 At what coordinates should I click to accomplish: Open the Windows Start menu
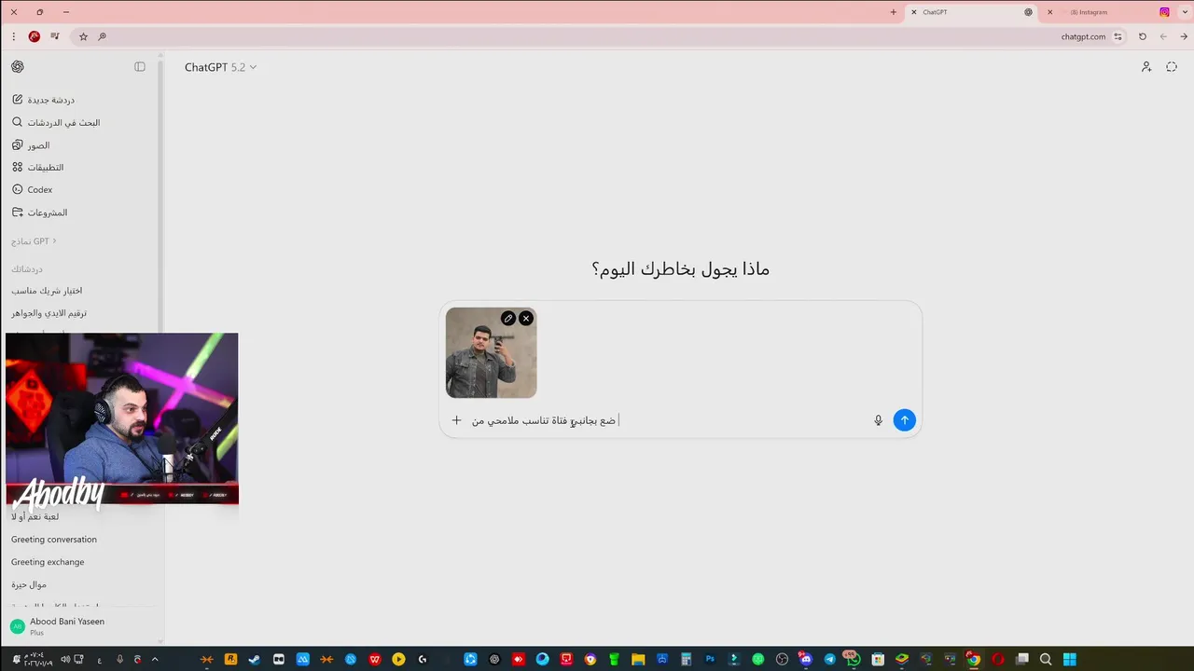click(1070, 659)
